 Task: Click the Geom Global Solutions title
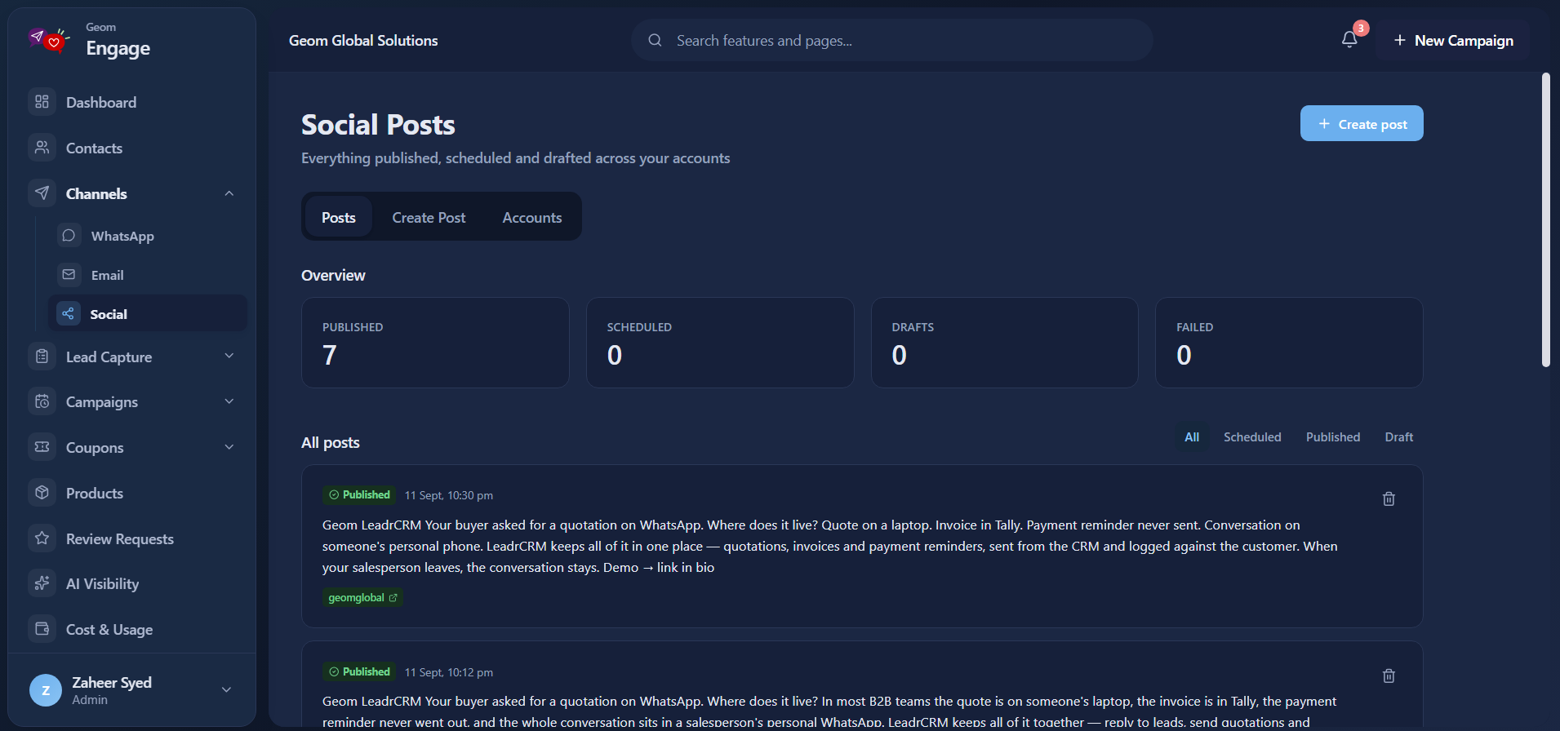[363, 41]
